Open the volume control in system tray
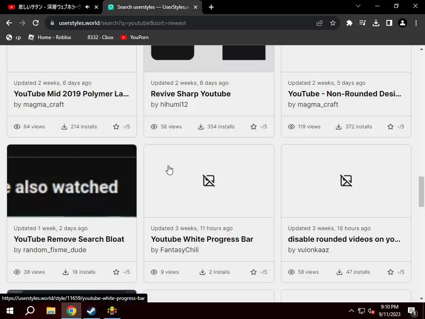Viewport: 425px width, 319px height. point(371,311)
